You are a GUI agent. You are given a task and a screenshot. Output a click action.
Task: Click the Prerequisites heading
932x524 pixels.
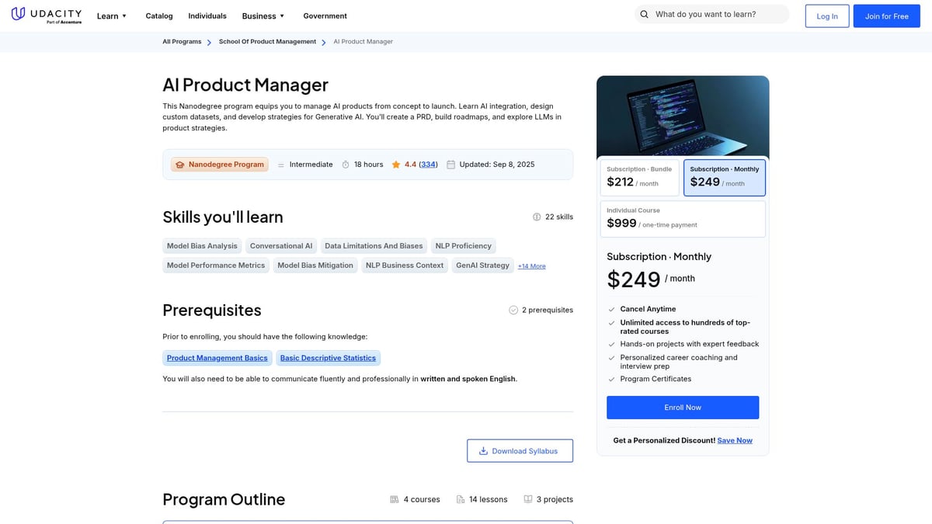point(212,311)
